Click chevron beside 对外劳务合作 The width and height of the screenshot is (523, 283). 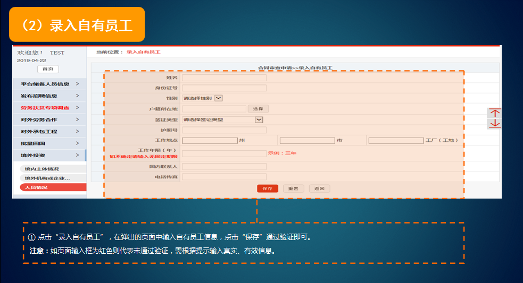pyautogui.click(x=77, y=119)
